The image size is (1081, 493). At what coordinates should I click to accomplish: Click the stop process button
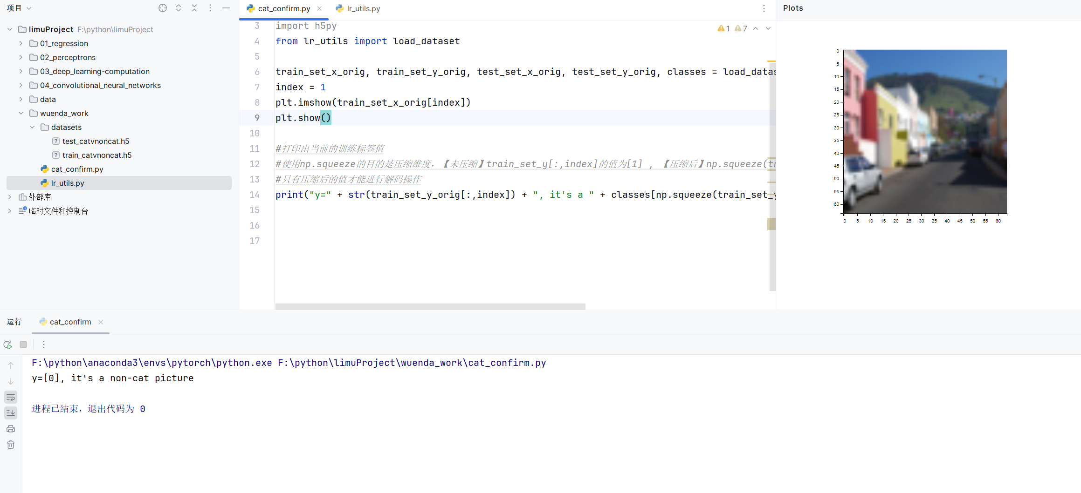click(23, 344)
